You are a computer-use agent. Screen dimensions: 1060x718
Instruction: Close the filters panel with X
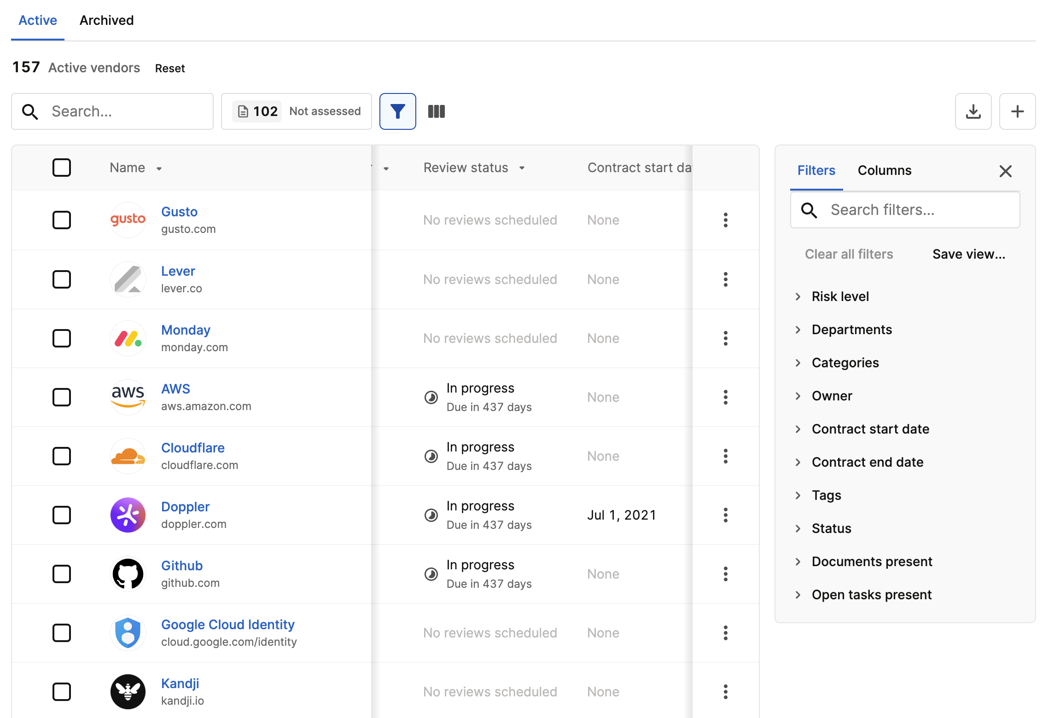pyautogui.click(x=1005, y=171)
